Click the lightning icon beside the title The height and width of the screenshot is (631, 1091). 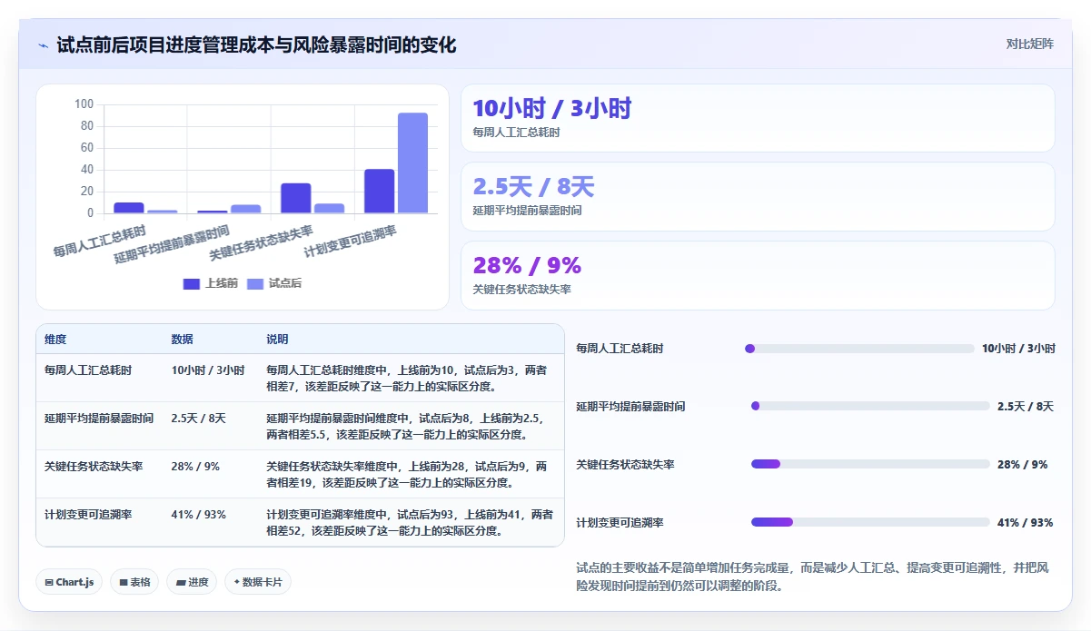click(x=44, y=45)
